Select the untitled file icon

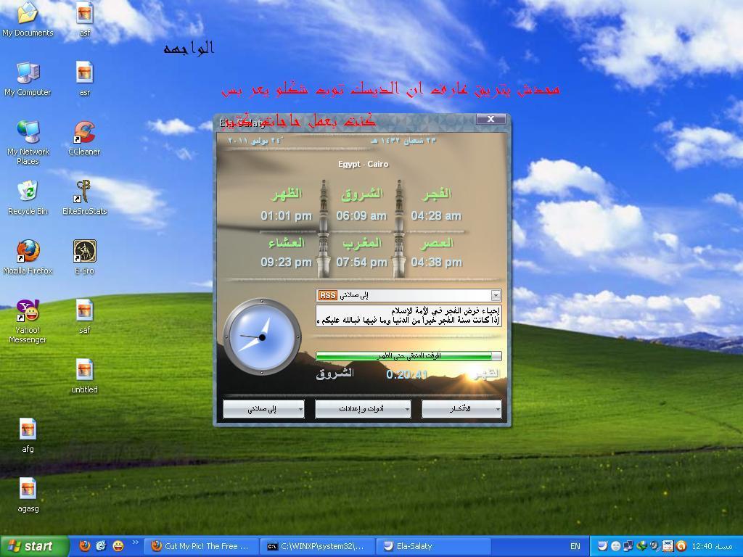point(84,376)
